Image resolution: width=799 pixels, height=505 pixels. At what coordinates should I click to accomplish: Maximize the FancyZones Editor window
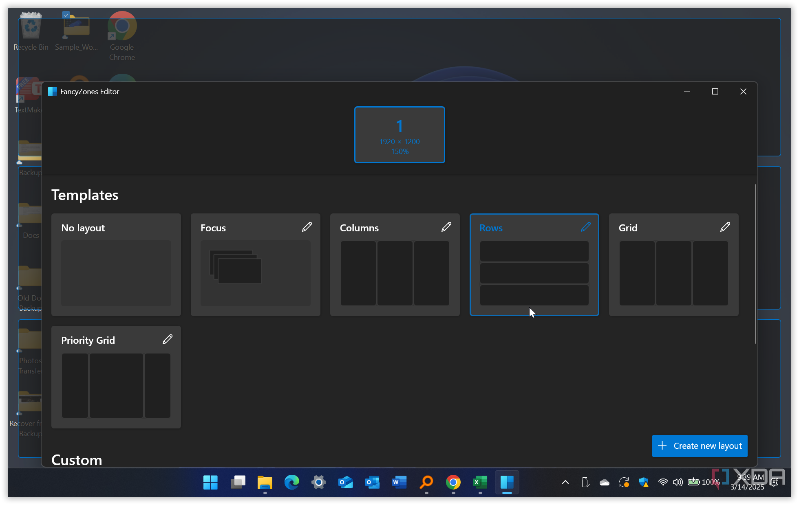[x=715, y=92]
